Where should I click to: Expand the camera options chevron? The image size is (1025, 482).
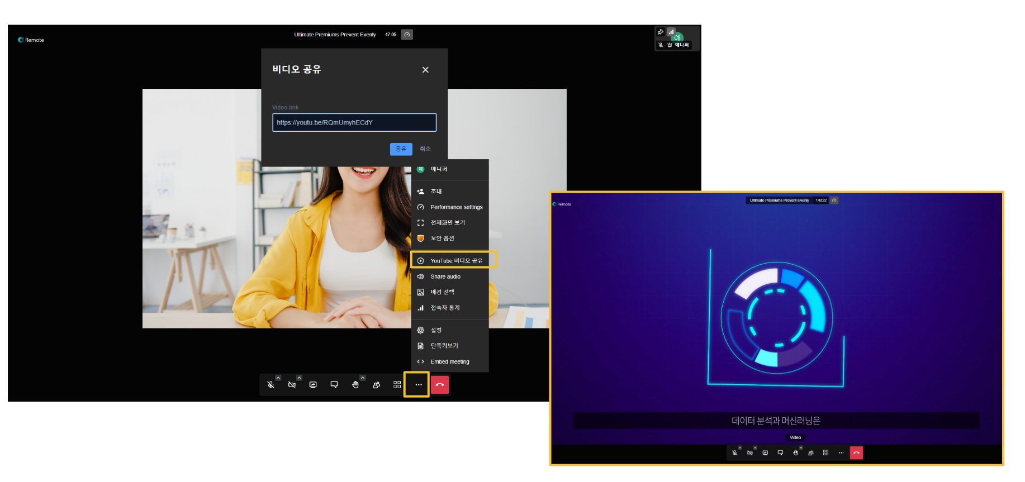(299, 378)
